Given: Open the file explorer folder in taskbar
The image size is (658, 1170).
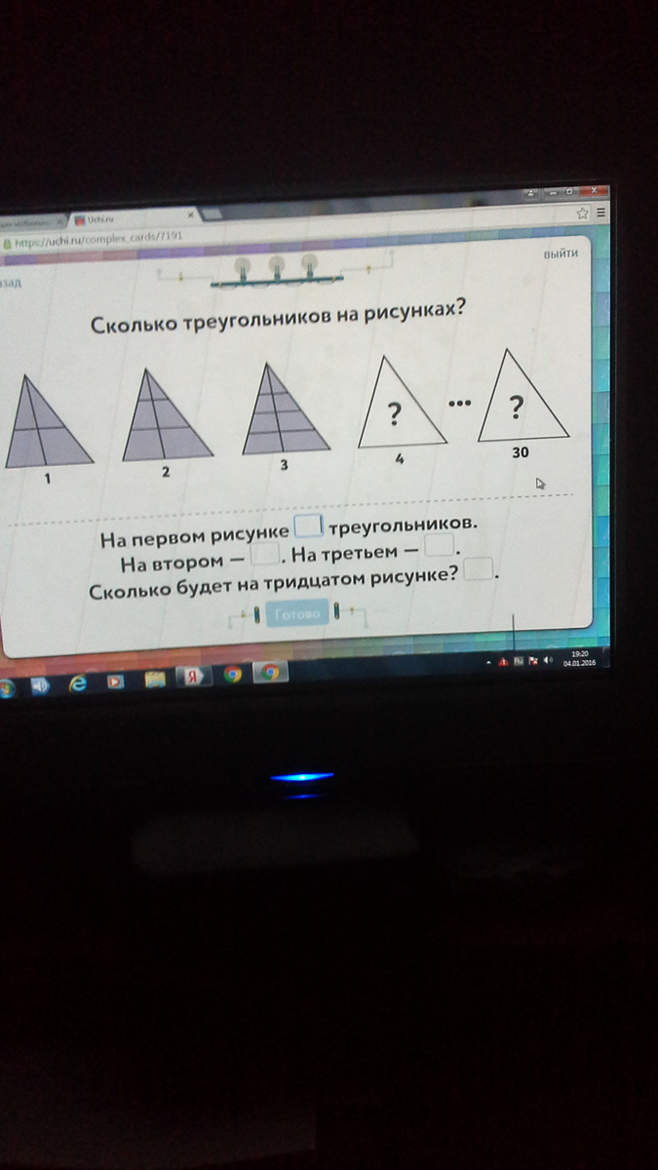Looking at the screenshot, I should point(155,680).
